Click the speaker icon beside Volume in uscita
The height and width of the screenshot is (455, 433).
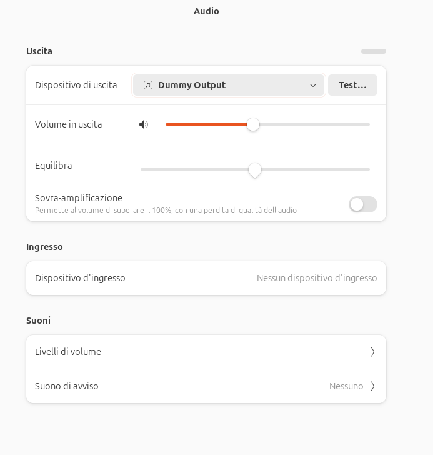tap(144, 124)
